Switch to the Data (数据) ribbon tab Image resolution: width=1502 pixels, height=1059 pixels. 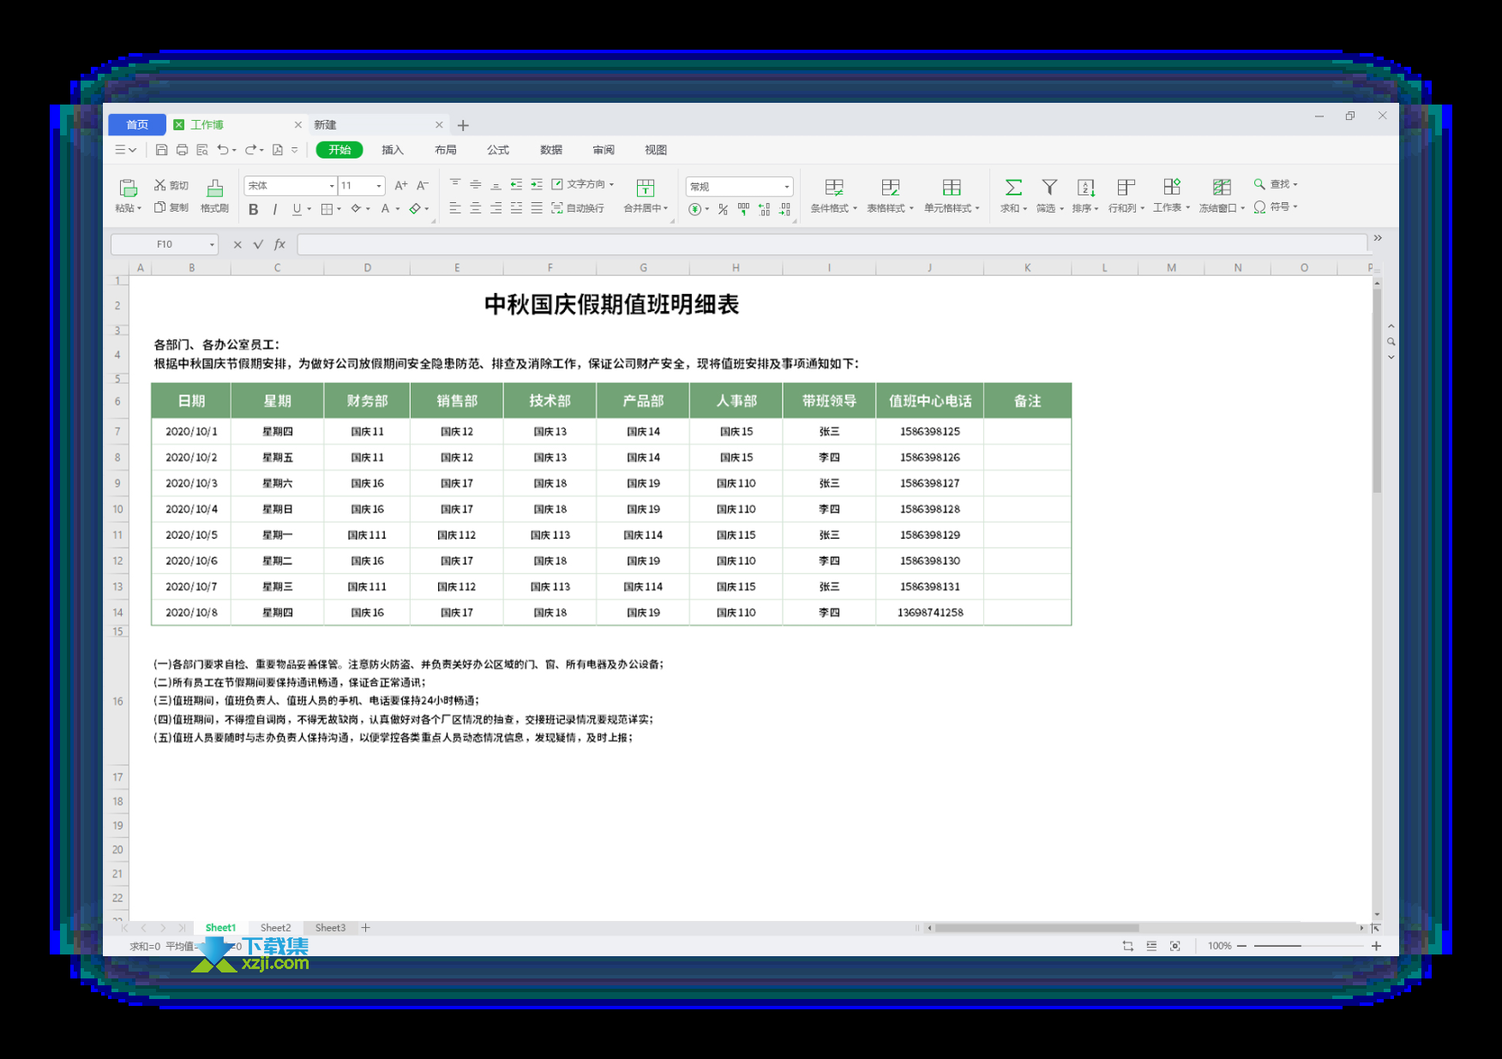tap(551, 150)
